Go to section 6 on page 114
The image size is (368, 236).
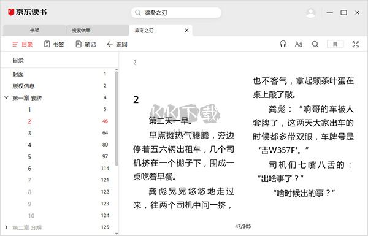(x=59, y=168)
